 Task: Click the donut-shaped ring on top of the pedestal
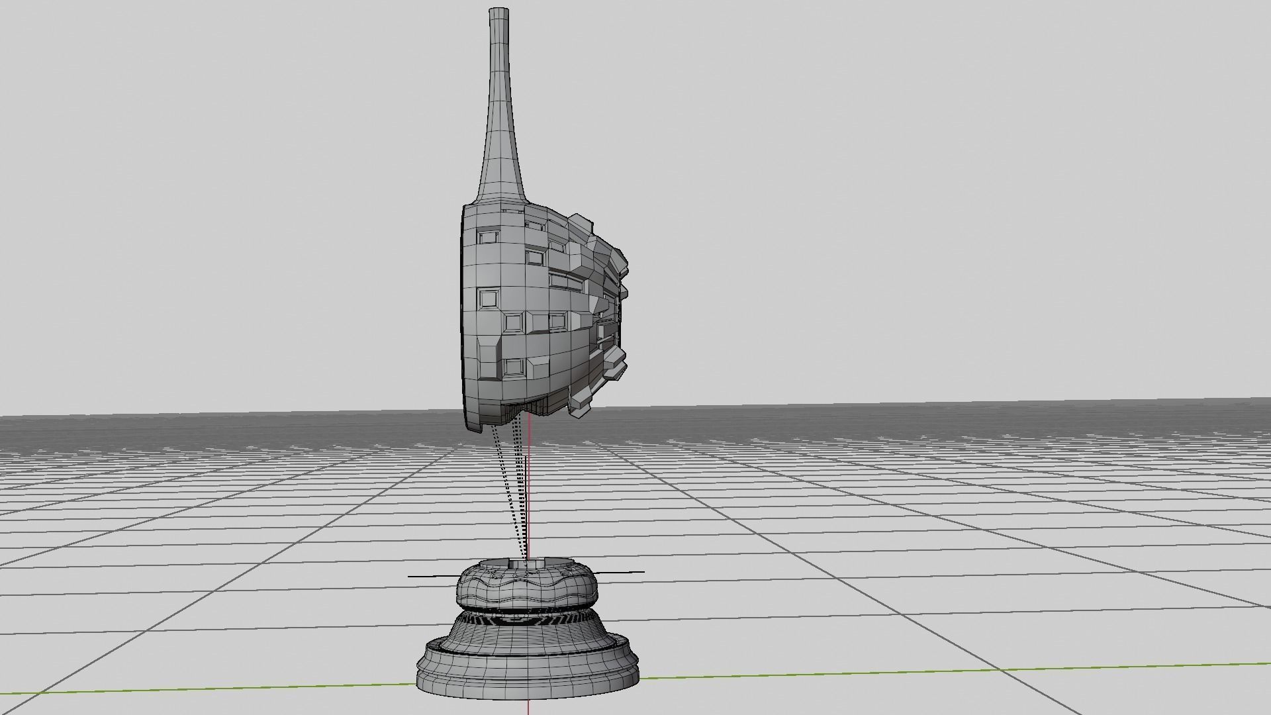click(x=528, y=583)
